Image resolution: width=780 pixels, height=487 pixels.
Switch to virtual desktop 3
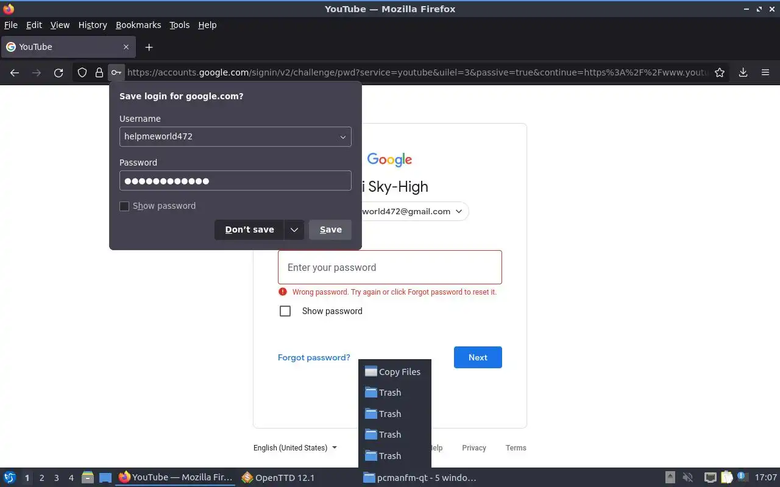click(56, 478)
